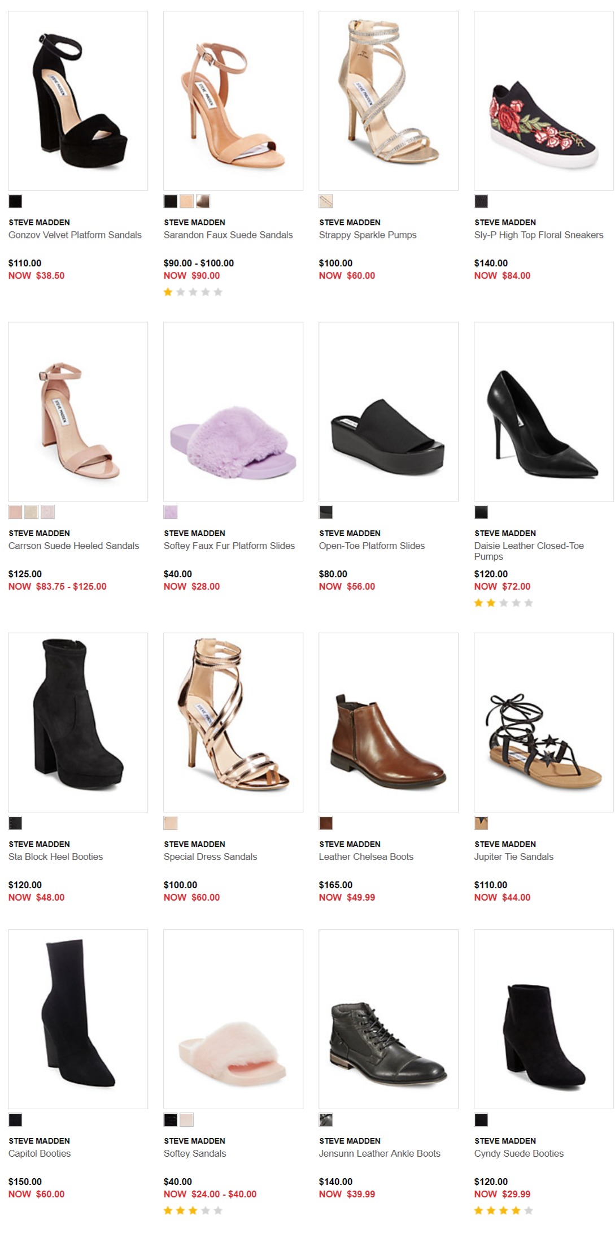Select black swatch for Gonzov Velvet Platform Sandals
The image size is (615, 1233).
click(x=15, y=201)
